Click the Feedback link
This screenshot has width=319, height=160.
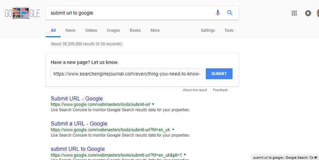[x=220, y=90]
